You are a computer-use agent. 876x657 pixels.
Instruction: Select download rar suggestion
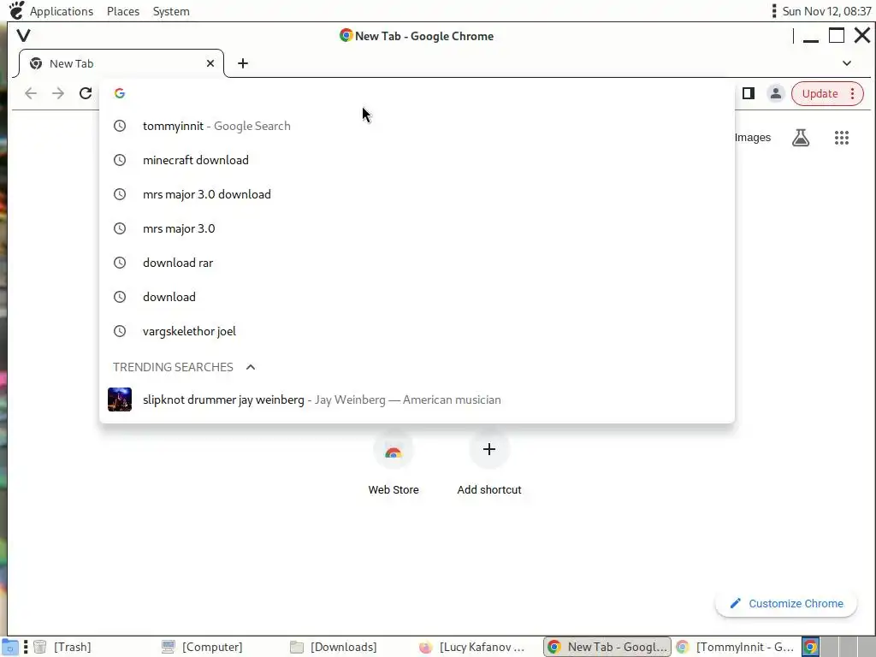coord(417,263)
